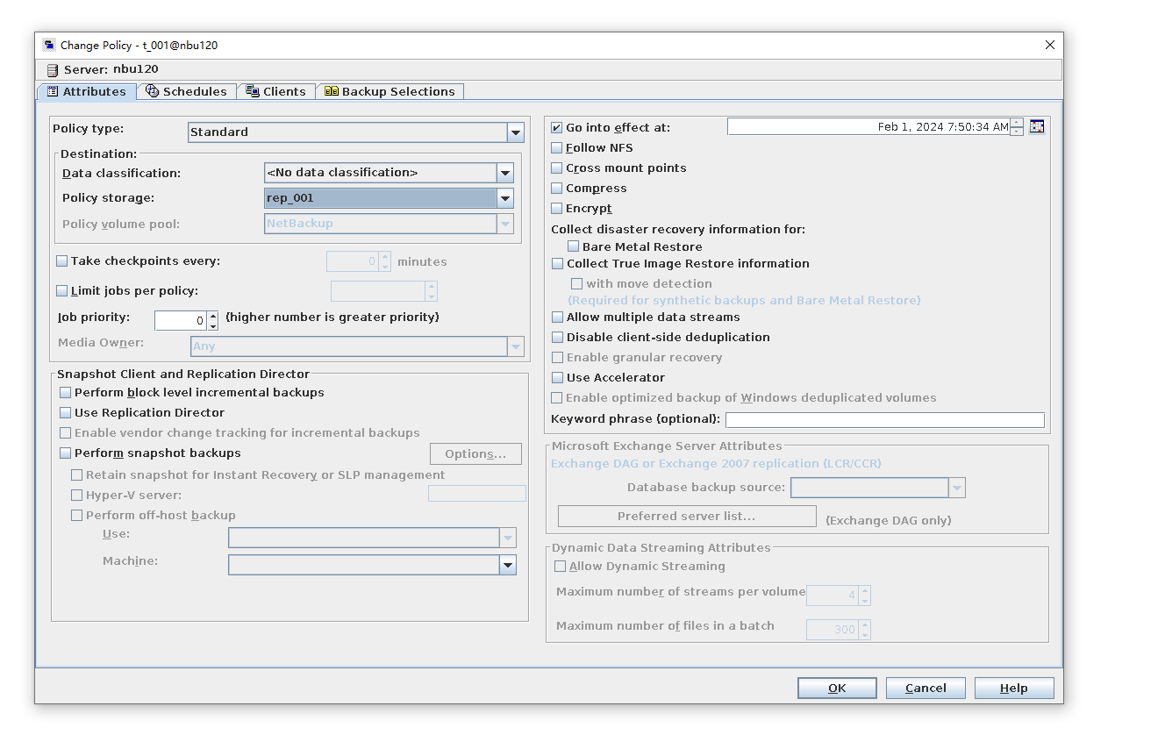
Task: Open the Media Owner dropdown
Action: click(516, 346)
